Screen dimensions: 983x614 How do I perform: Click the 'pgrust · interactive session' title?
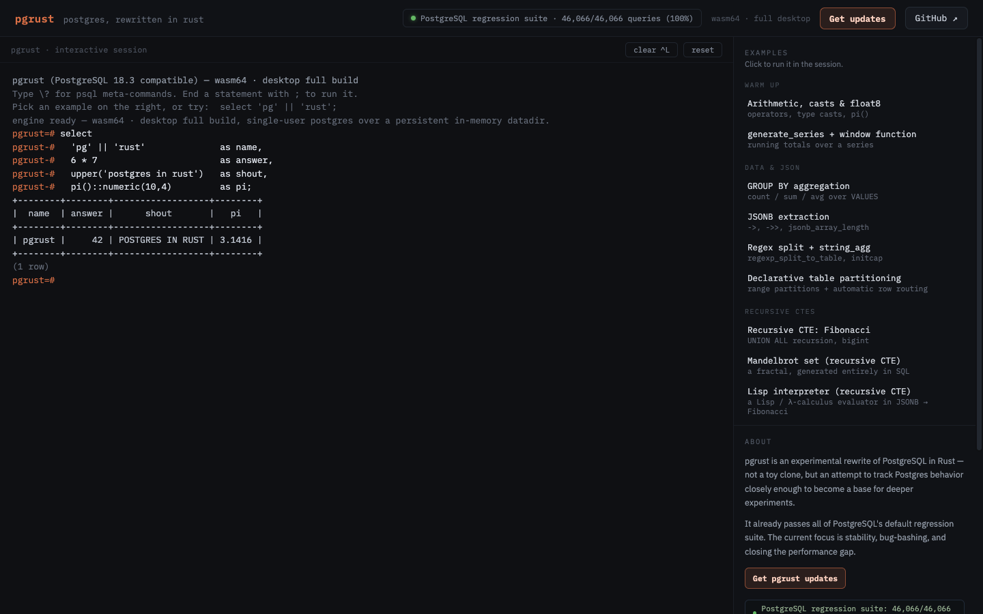pyautogui.click(x=79, y=50)
